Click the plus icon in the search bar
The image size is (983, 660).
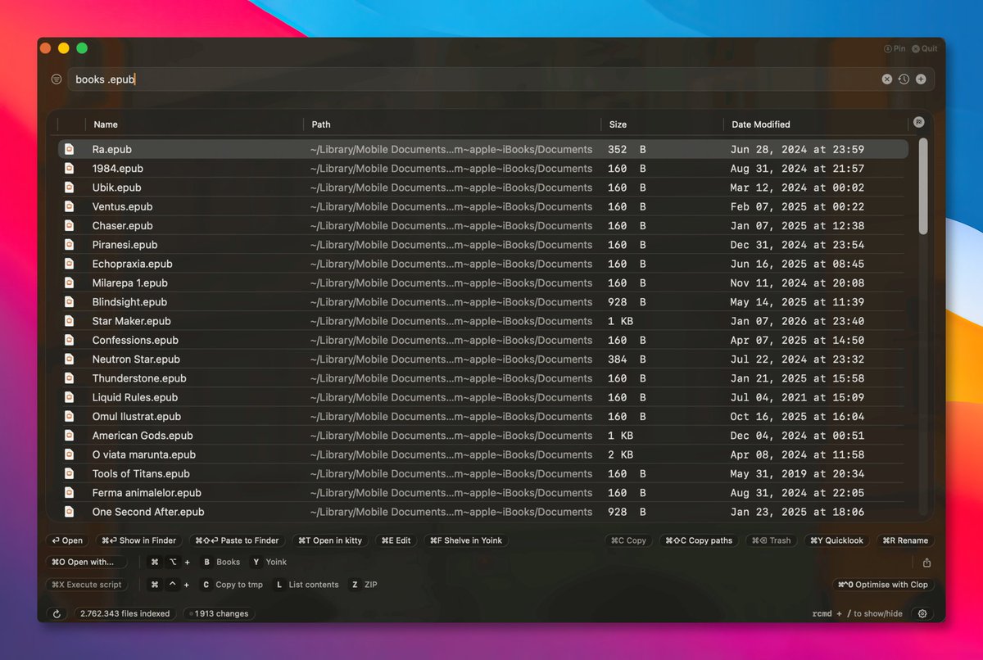click(921, 79)
